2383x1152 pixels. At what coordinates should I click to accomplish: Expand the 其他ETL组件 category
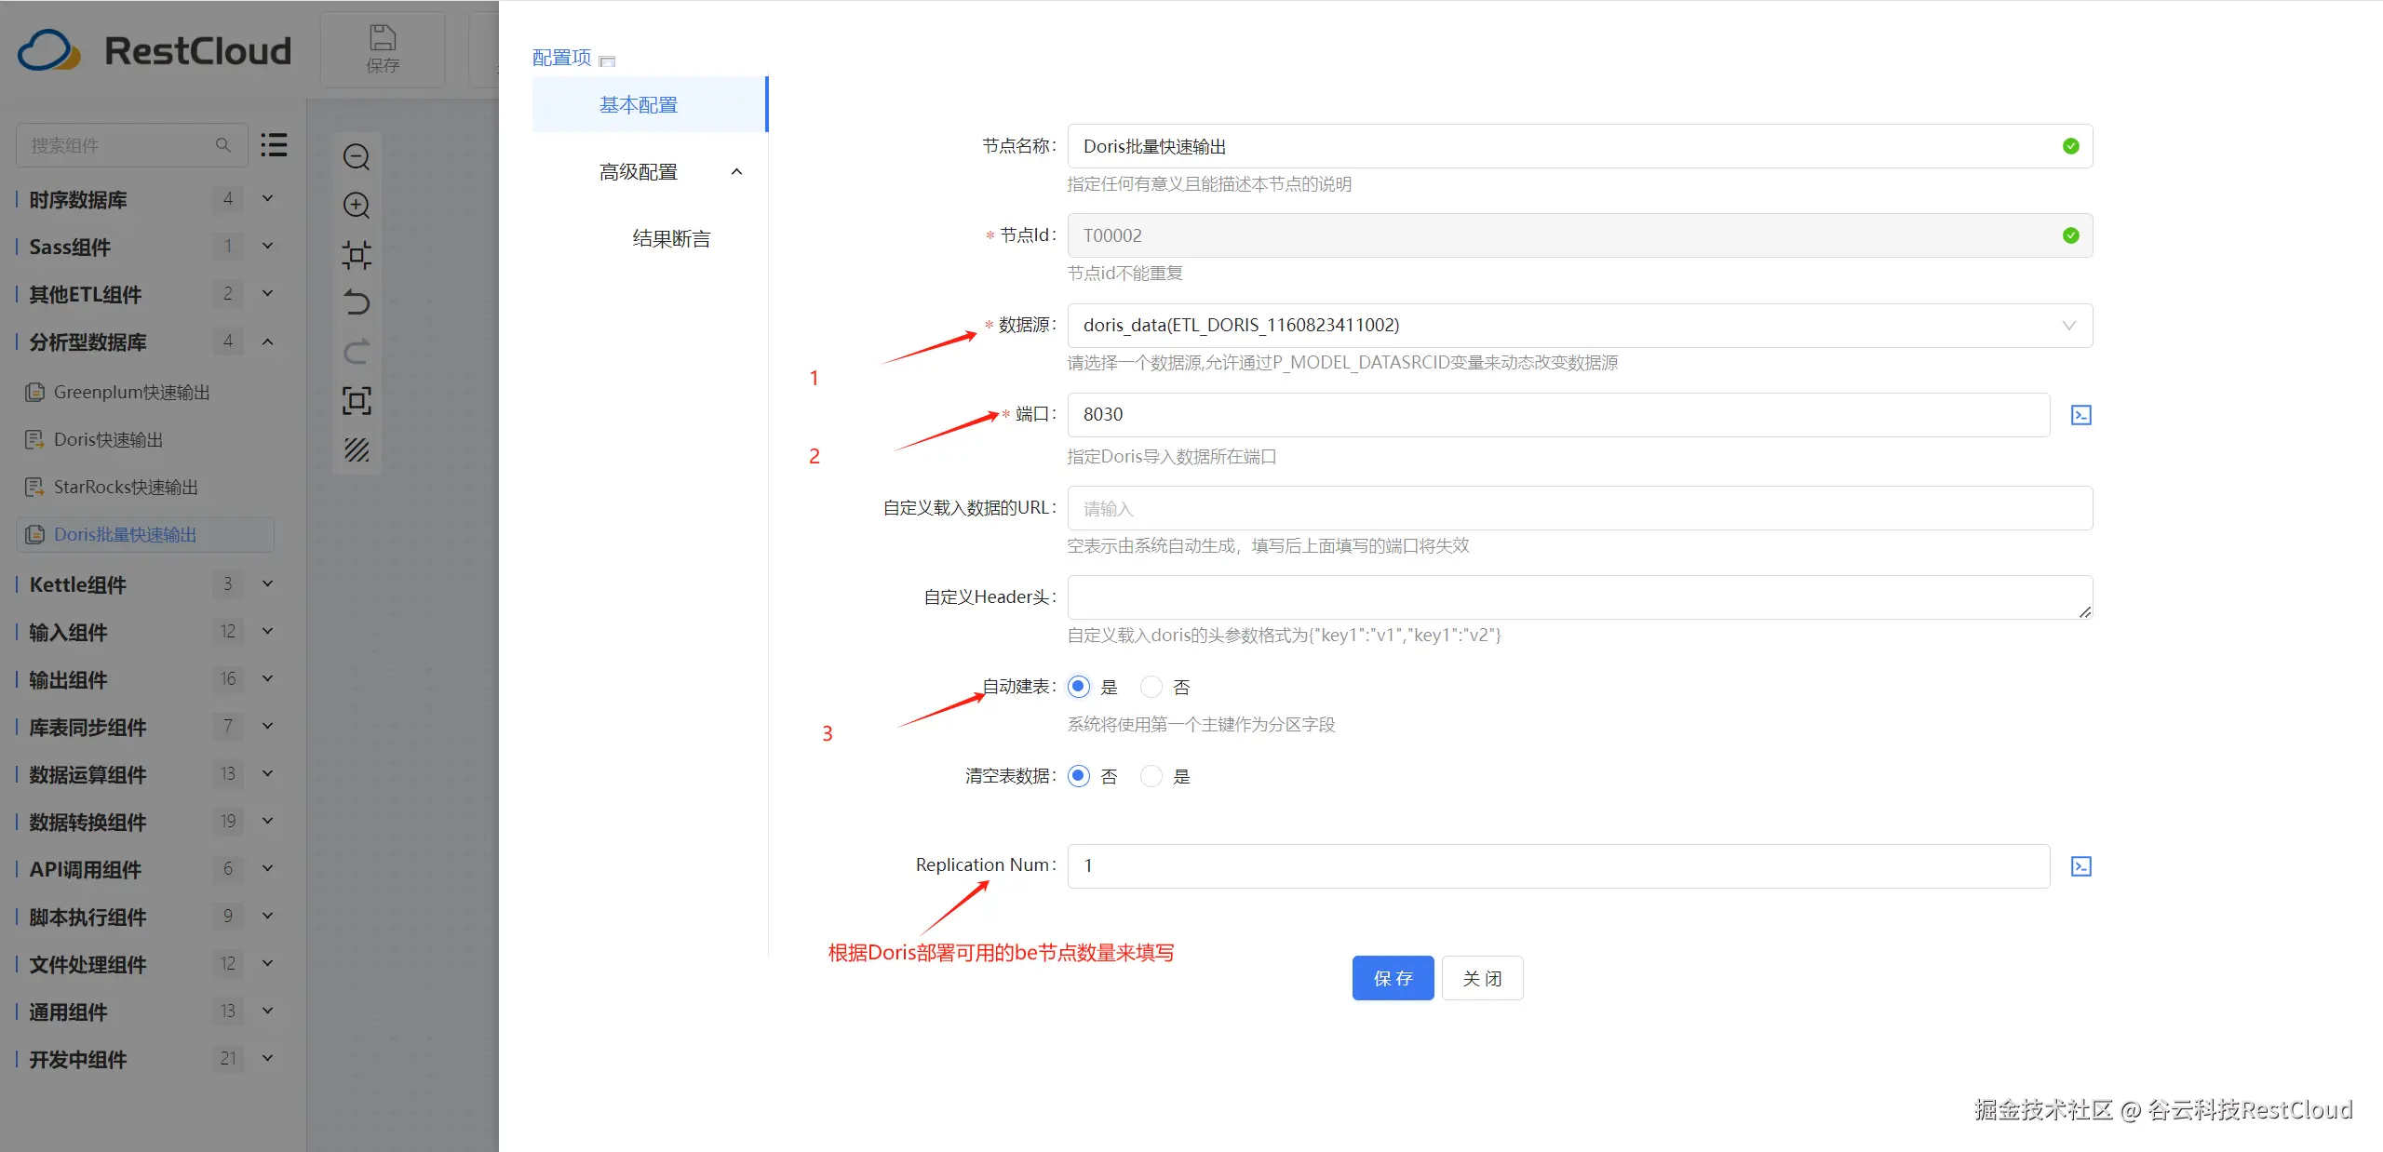267,293
